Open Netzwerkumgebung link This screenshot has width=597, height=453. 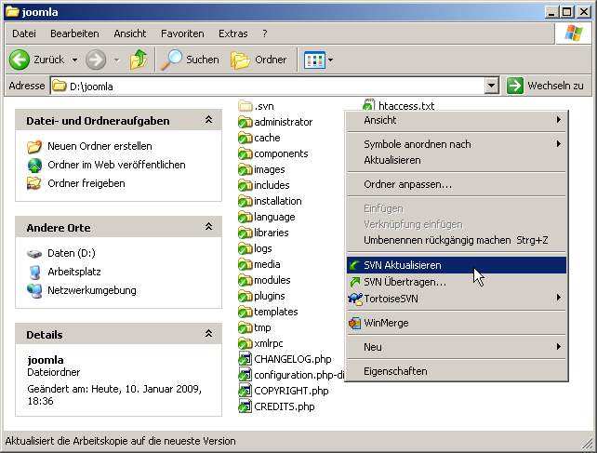point(92,290)
